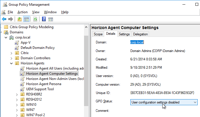Switch to the Delegation tab
Viewport: 200px width, 117px height.
pyautogui.click(x=140, y=34)
